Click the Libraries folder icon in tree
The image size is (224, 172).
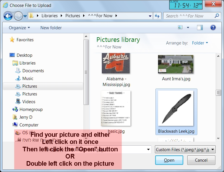pos(15,63)
